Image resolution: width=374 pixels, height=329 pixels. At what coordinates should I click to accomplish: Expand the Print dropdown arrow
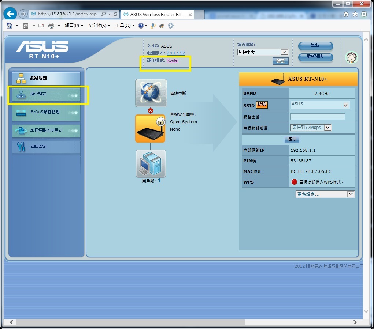pos(59,26)
